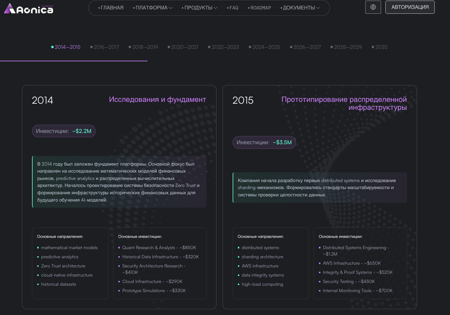Viewport: 450px width, 315px height.
Task: Click the item cloud-native infrastructure
Action: [67, 275]
